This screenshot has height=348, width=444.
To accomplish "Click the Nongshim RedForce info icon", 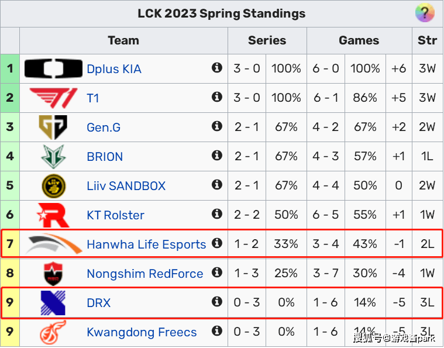I will coord(216,273).
